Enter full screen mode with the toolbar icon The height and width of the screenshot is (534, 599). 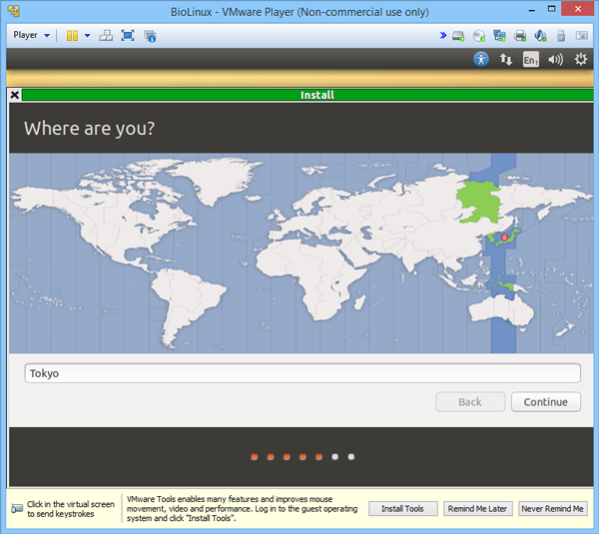pos(128,36)
